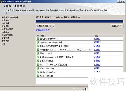Open 已通过 link for SQL Server 注册表项 rule
Image resolution: width=126 pixels, height=91 pixels.
click(97, 57)
